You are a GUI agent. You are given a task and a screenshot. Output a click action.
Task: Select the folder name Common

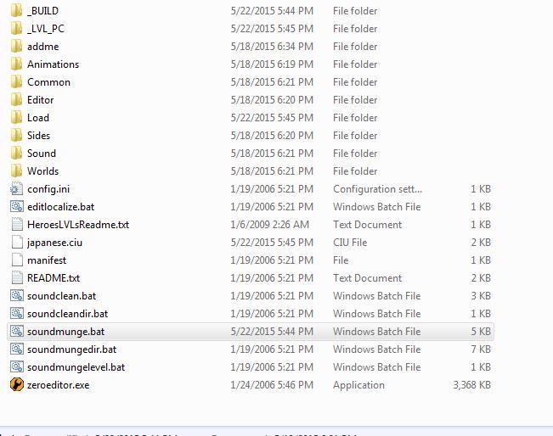point(48,82)
